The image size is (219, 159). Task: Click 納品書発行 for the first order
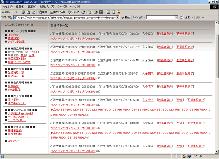pyautogui.click(x=165, y=34)
